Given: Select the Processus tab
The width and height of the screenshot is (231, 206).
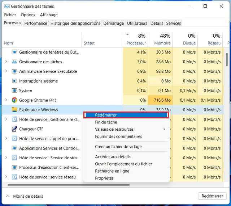Looking at the screenshot, I should click(x=13, y=23).
